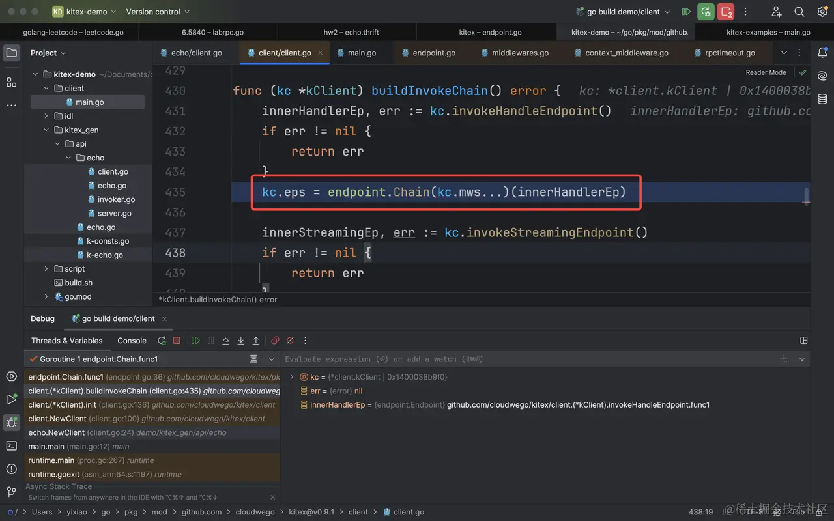This screenshot has height=521, width=834.
Task: Resume program in debug toolbar
Action: [195, 341]
